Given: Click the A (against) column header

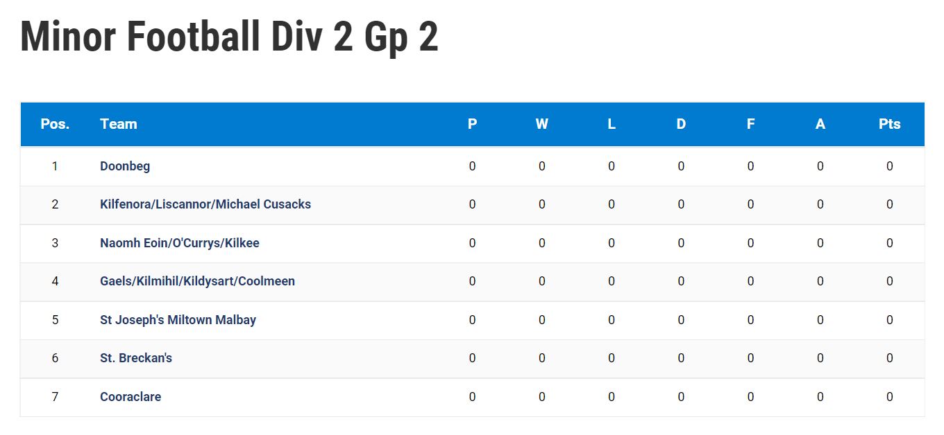Looking at the screenshot, I should click(x=820, y=124).
